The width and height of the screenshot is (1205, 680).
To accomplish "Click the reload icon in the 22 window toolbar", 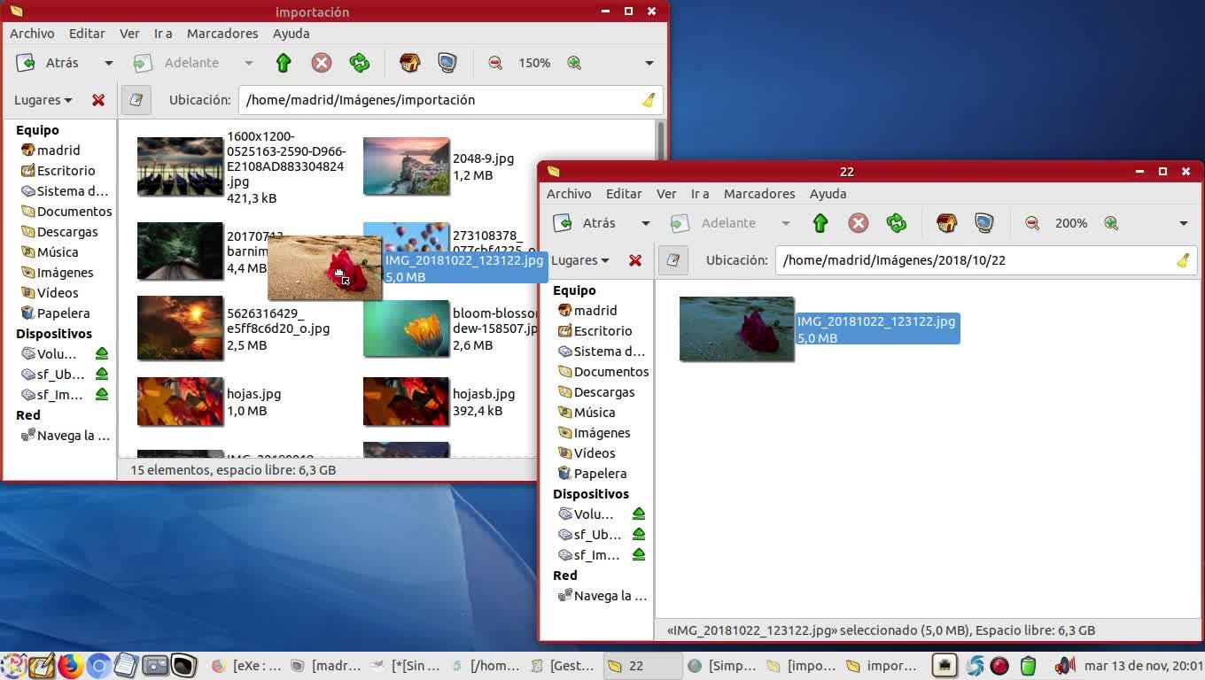I will click(897, 223).
